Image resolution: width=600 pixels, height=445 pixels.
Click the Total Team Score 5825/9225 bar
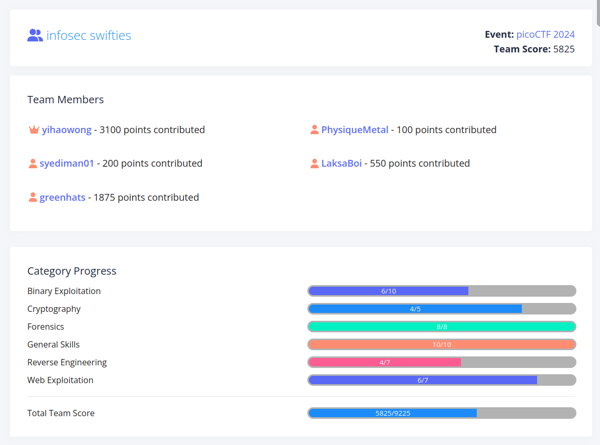[442, 413]
